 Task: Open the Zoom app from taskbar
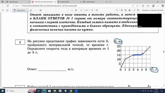tap(76, 91)
